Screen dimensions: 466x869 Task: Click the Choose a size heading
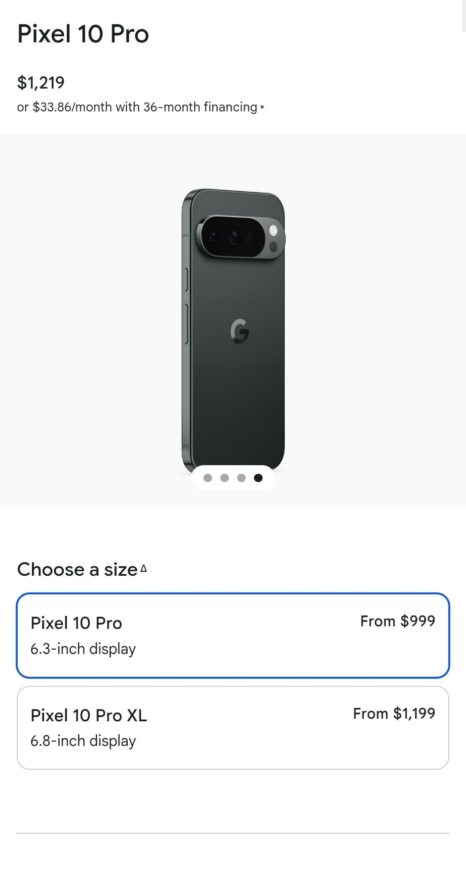[x=77, y=570]
